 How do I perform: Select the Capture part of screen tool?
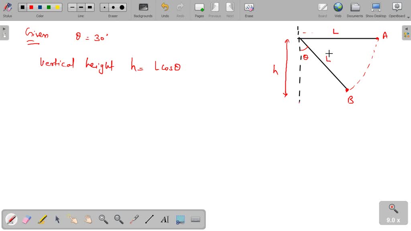pyautogui.click(x=180, y=219)
